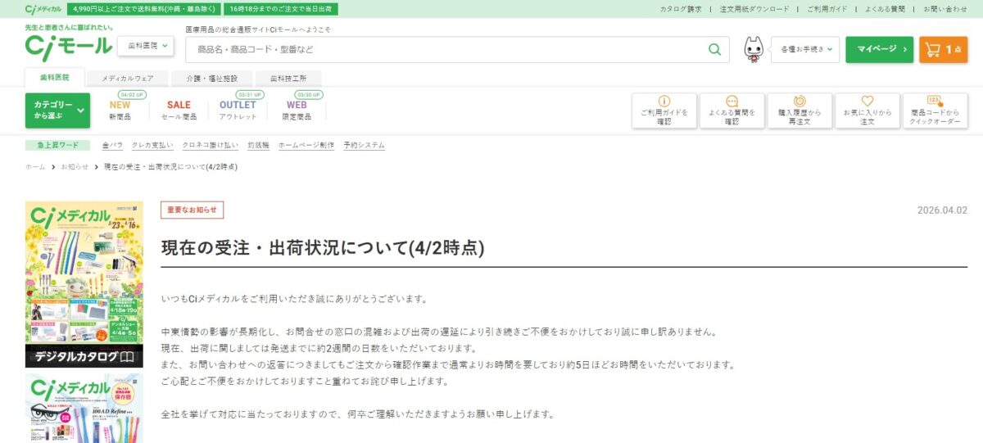Open お気に入りから注文 heart button
The height and width of the screenshot is (443, 983).
(x=867, y=111)
